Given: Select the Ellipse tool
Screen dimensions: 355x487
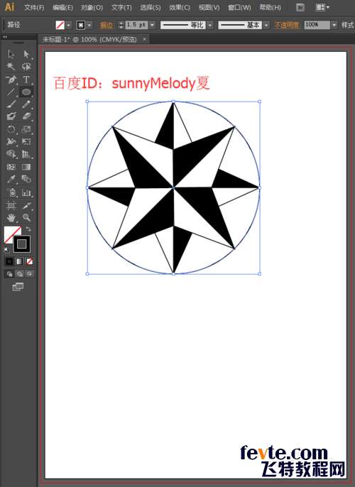Looking at the screenshot, I should pyautogui.click(x=26, y=92).
